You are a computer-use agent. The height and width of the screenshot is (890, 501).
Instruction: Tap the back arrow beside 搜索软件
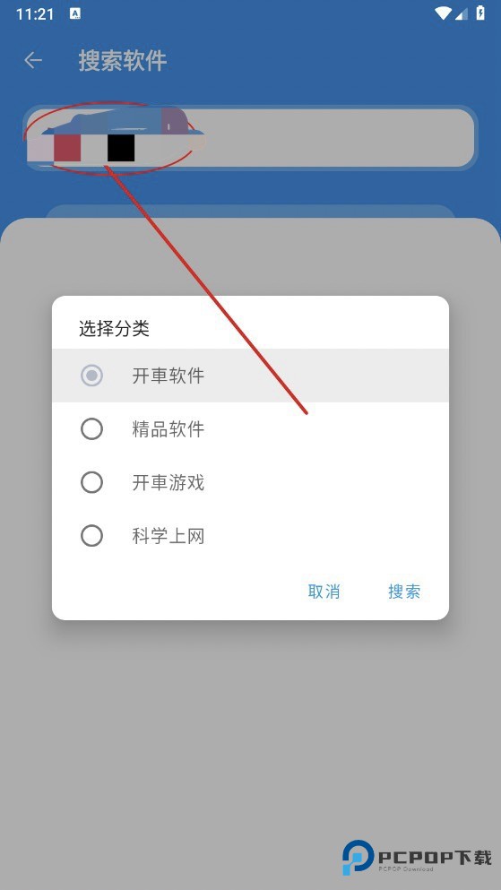[x=33, y=60]
